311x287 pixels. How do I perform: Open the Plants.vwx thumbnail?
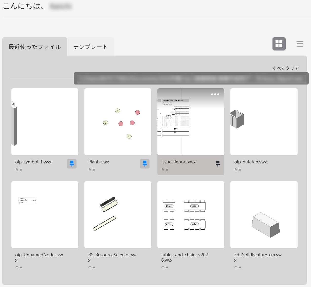[x=118, y=122]
